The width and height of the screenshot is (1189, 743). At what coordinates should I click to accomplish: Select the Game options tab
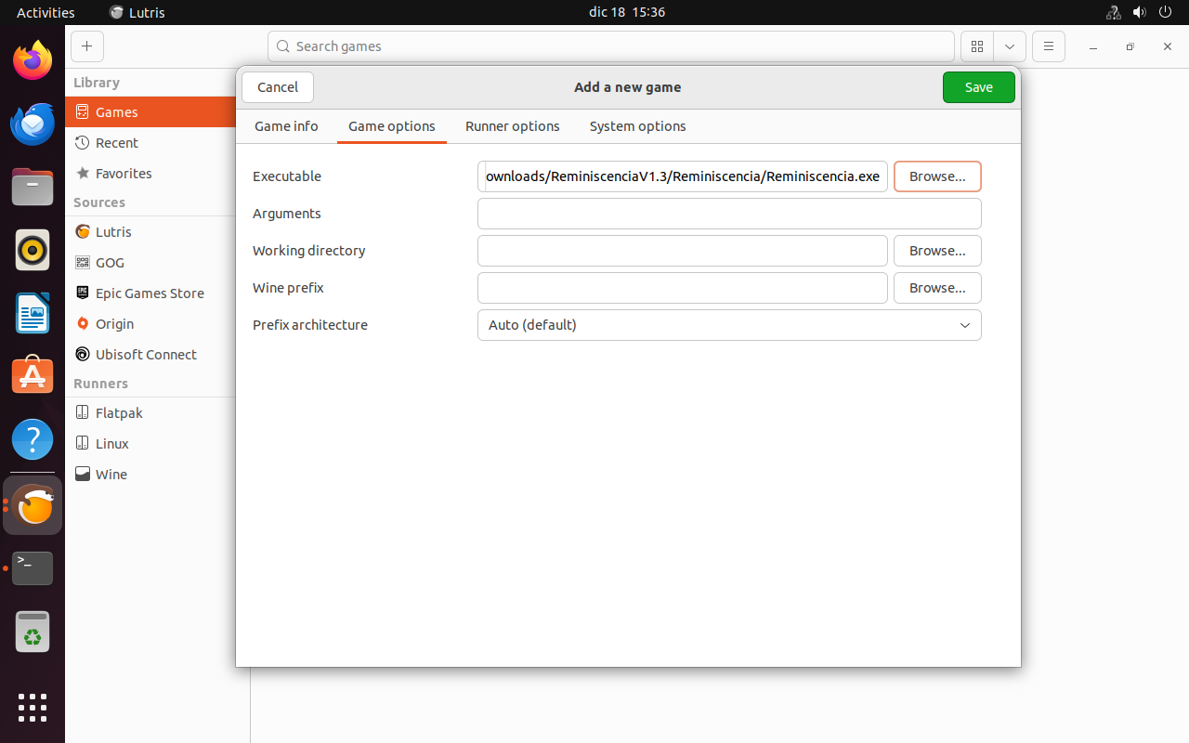coord(392,126)
